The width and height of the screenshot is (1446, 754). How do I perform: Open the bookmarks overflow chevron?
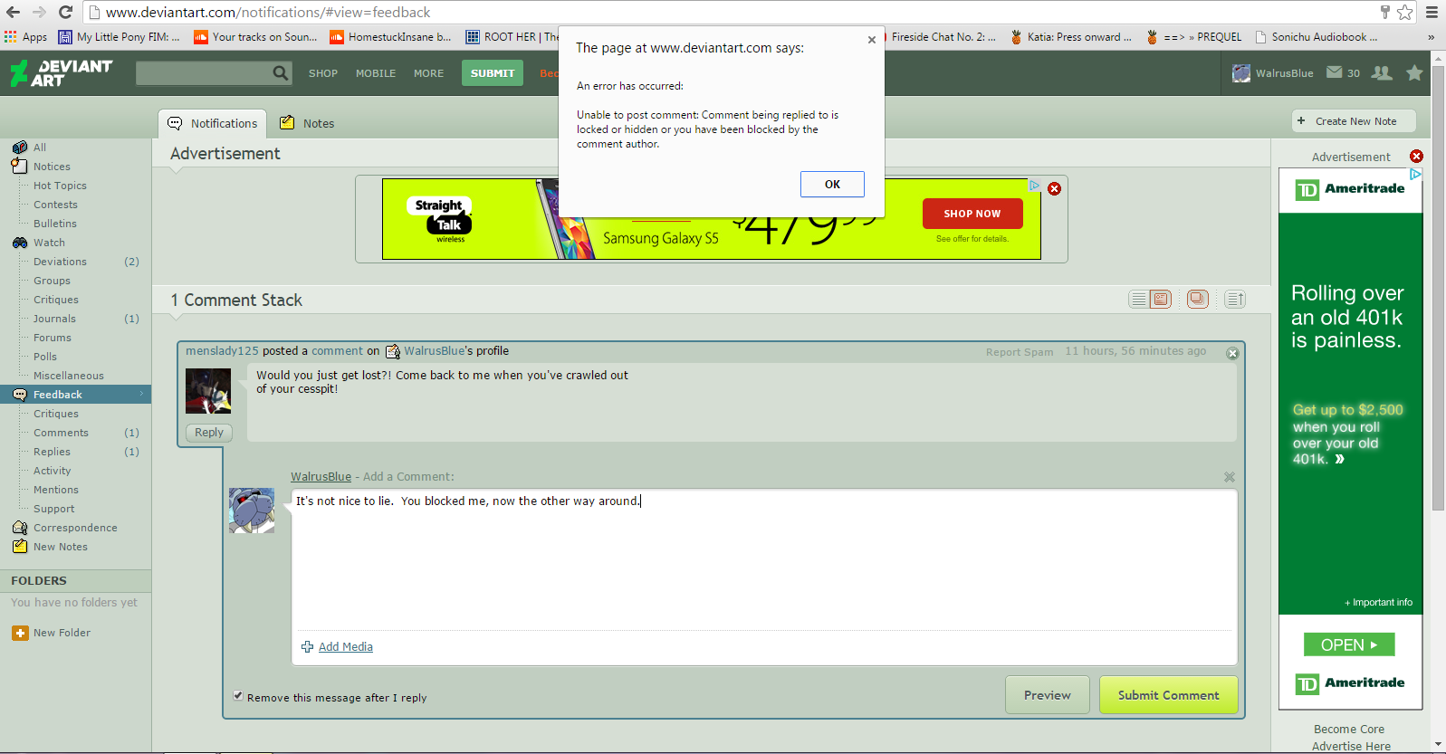point(1431,37)
